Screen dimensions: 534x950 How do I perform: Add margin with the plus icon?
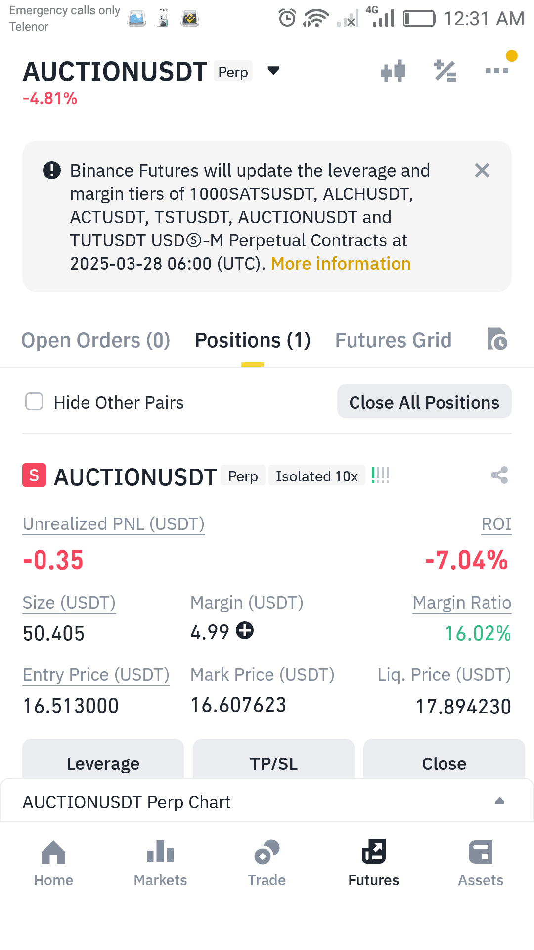coord(245,631)
